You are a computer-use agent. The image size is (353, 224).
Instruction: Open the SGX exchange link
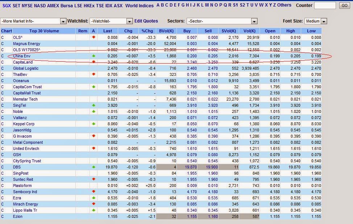click(x=7, y=6)
